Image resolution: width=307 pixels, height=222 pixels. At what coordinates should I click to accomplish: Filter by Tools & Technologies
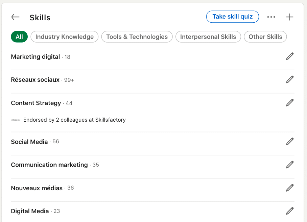tap(137, 37)
